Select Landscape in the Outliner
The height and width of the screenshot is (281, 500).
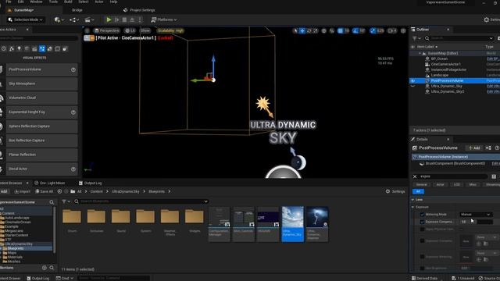(x=439, y=75)
